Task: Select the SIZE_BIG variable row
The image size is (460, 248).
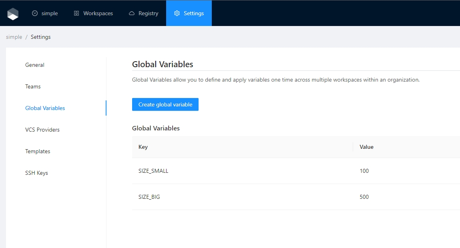Action: (149, 197)
